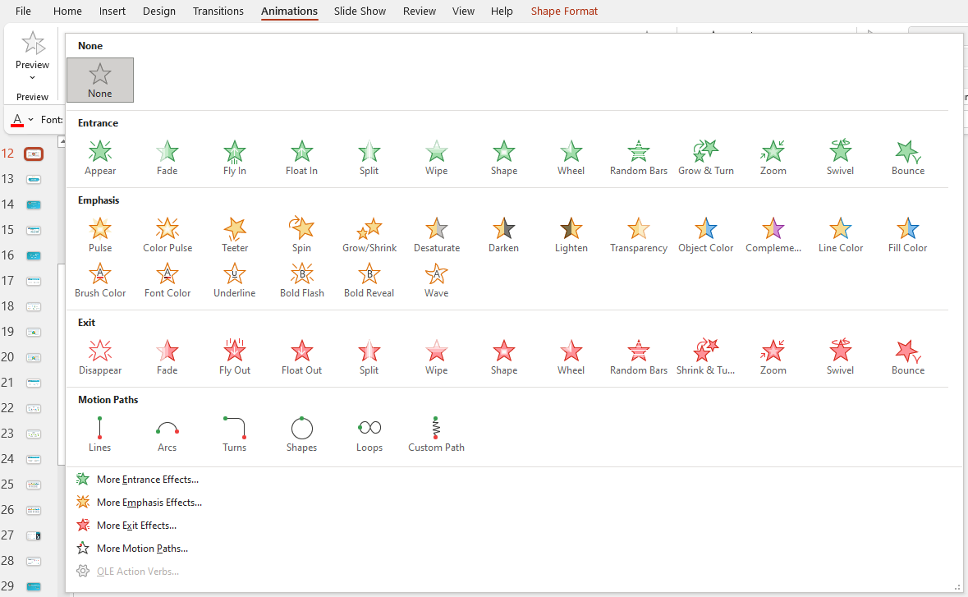Open the font color dropdown arrow
Viewport: 968px width, 597px height.
(31, 120)
